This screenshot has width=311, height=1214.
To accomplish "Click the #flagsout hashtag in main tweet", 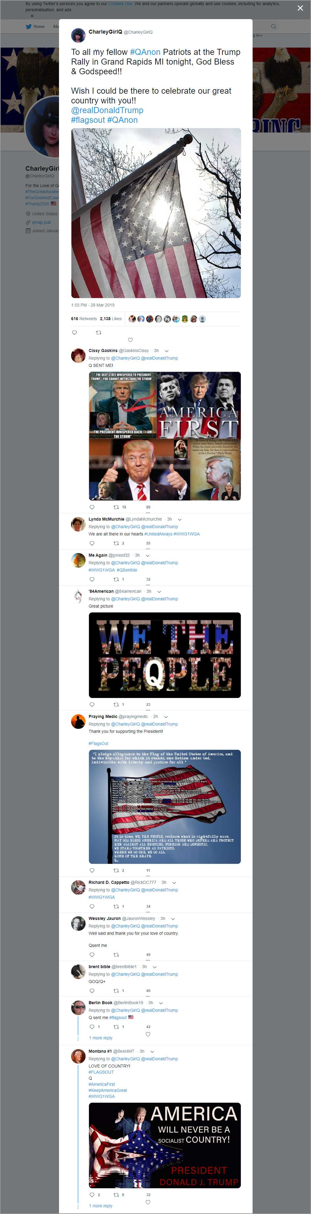I will [88, 120].
